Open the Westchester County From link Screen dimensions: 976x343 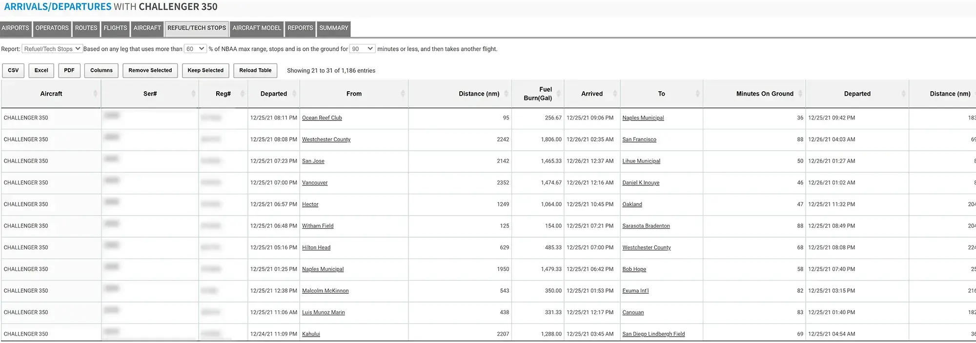[x=326, y=140]
